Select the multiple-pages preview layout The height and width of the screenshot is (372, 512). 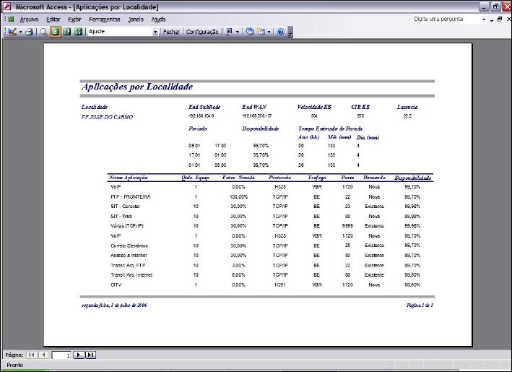click(x=78, y=32)
